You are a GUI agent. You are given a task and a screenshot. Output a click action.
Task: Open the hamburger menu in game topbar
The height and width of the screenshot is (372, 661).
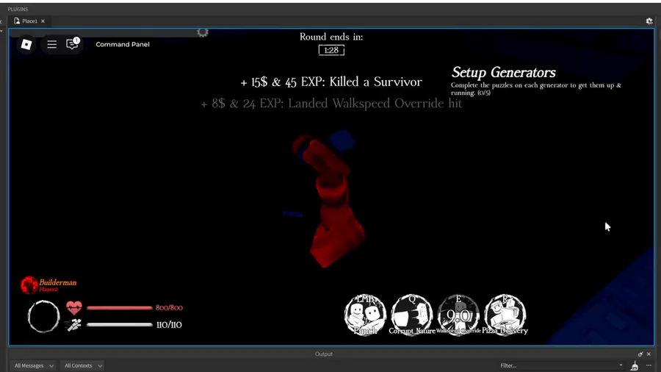(52, 44)
